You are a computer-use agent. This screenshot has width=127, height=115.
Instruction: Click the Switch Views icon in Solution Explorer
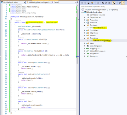[x=92, y=3]
